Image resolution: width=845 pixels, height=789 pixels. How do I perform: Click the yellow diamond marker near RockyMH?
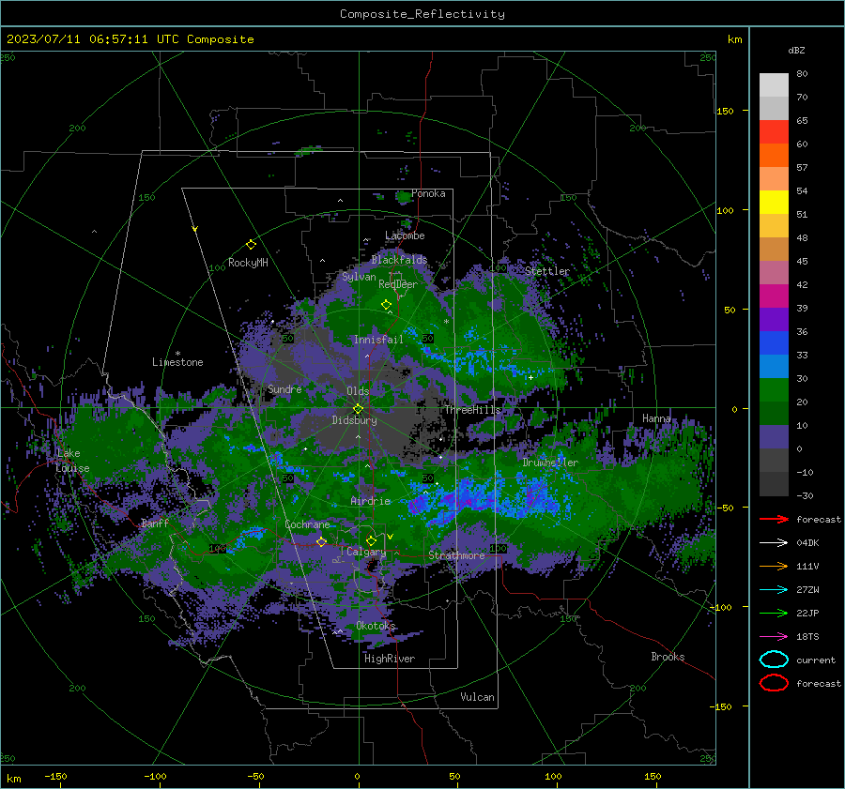(x=251, y=245)
